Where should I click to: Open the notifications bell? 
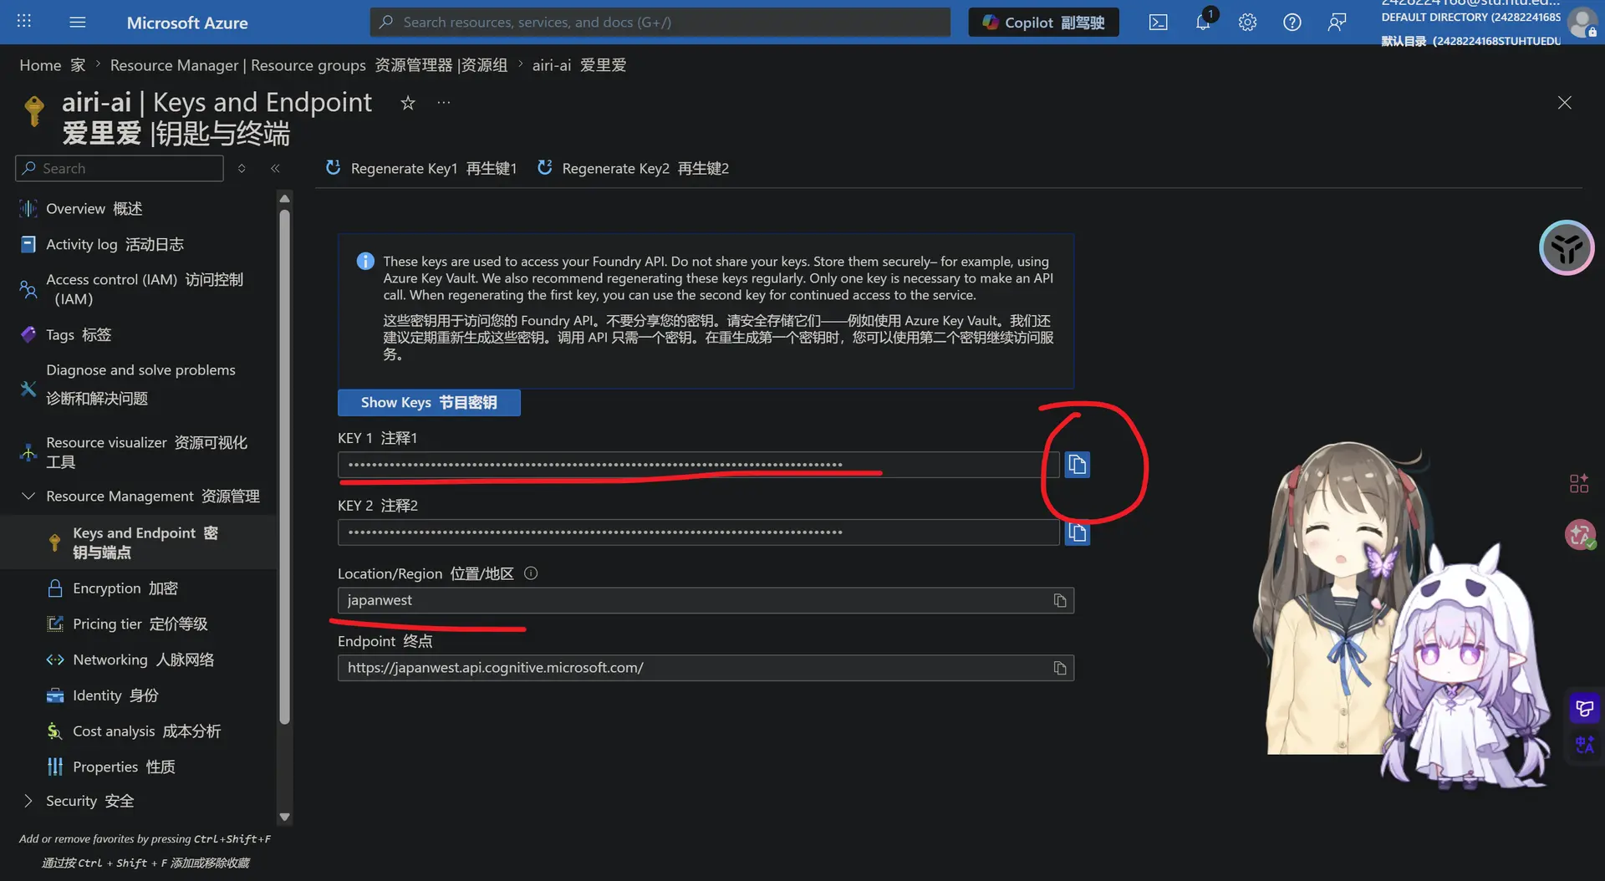pos(1203,23)
